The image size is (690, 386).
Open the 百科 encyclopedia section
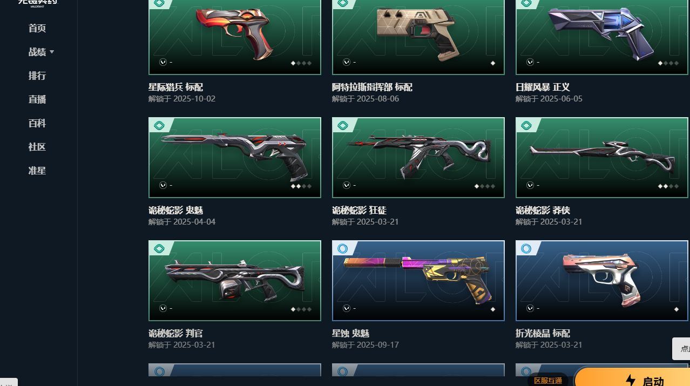point(37,123)
